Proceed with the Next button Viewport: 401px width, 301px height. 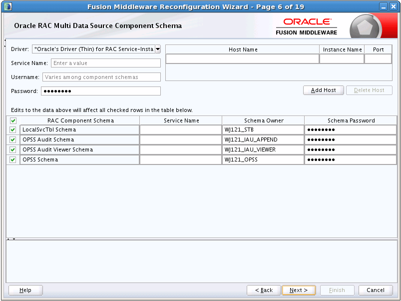tap(299, 290)
